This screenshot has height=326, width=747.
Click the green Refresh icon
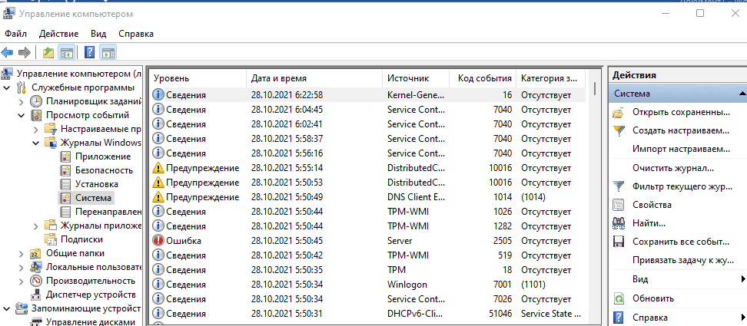[x=619, y=298]
